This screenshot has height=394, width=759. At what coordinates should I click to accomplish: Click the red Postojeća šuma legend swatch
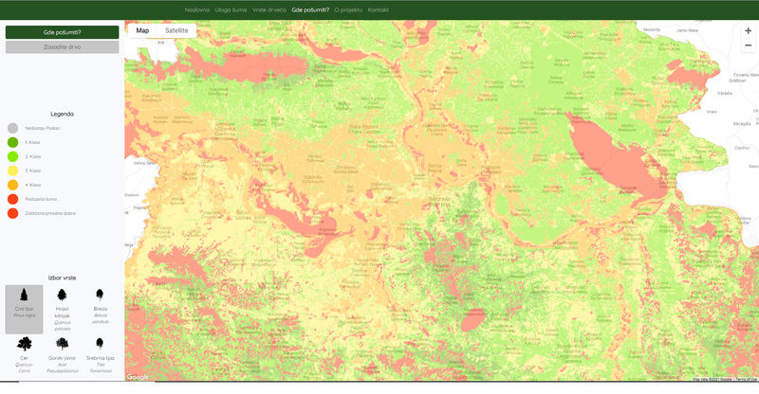(12, 199)
